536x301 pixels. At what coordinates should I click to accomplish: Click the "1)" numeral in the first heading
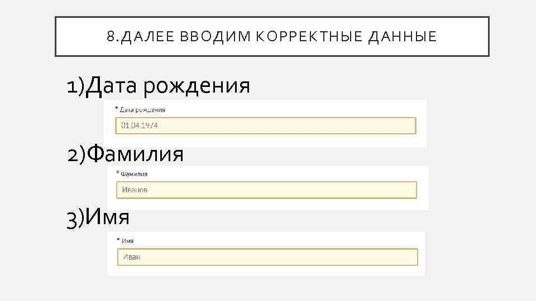tap(76, 86)
